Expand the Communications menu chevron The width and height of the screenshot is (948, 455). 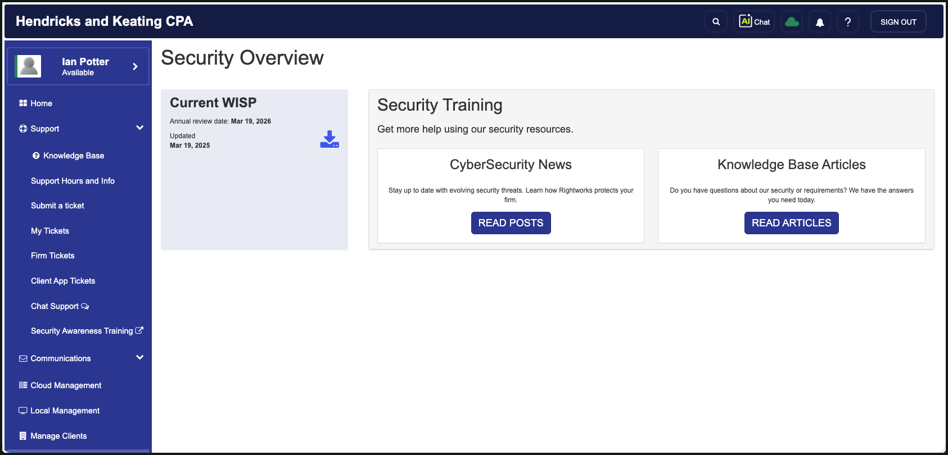pos(140,357)
